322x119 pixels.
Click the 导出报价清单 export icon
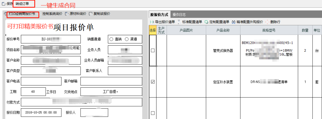click(x=152, y=22)
